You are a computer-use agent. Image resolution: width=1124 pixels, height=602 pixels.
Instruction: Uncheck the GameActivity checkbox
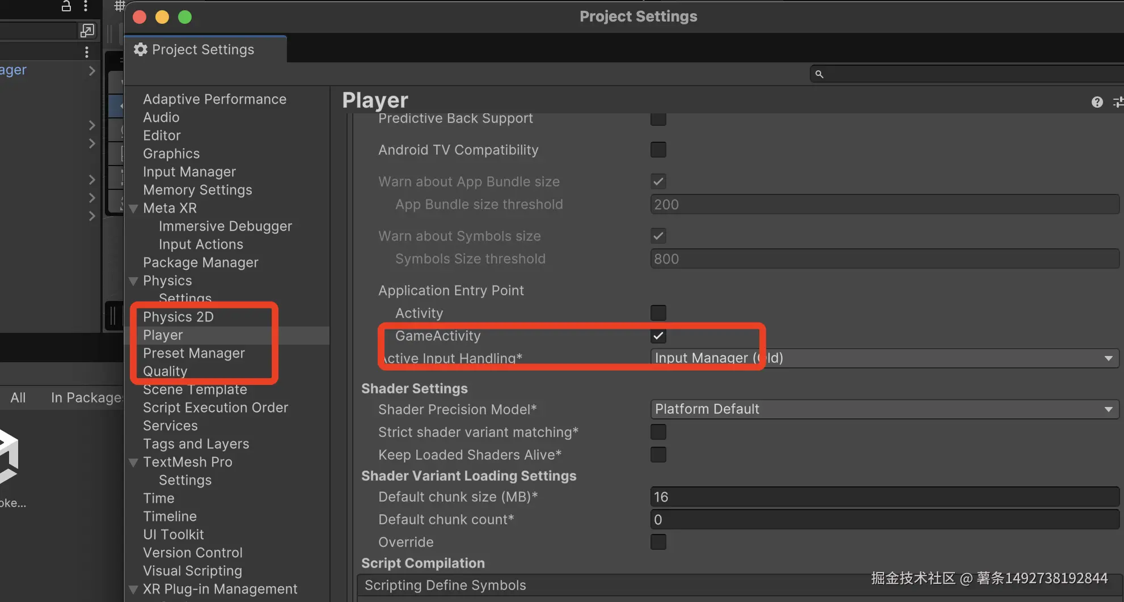coord(658,336)
